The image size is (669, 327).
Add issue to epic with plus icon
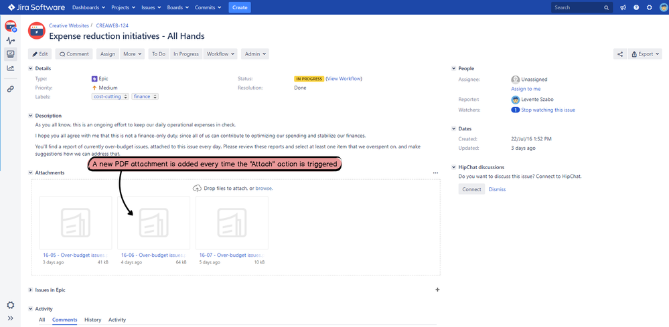(x=437, y=290)
